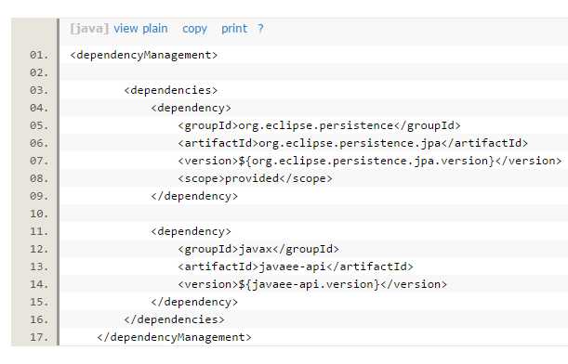568x364 pixels.
Task: Click the org.eclipse.persistence.jpa artifactId line
Action: click(x=353, y=143)
